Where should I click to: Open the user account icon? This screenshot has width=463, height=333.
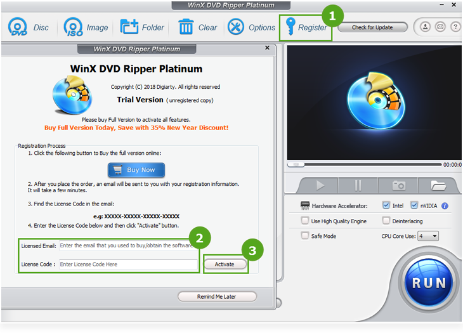tap(425, 27)
